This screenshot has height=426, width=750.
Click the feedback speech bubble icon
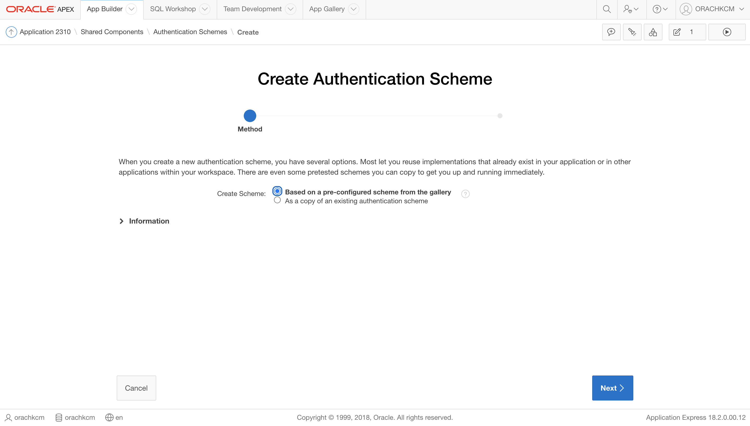pos(611,32)
